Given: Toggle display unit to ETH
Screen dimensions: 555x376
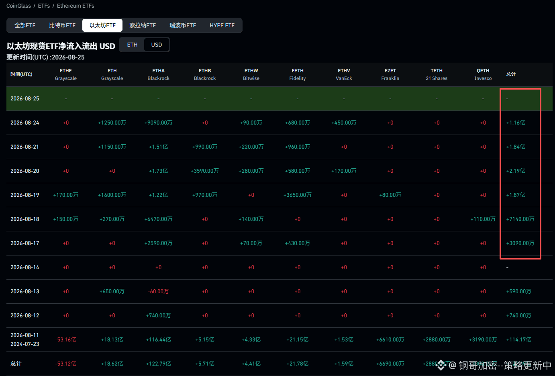Looking at the screenshot, I should click(132, 45).
